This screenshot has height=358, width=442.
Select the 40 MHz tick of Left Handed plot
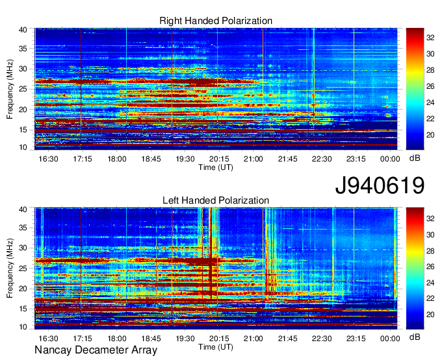coord(23,209)
